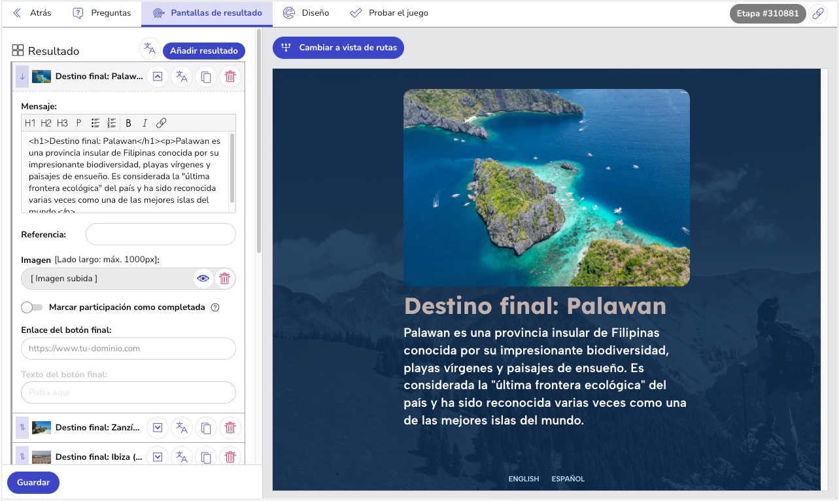Toggle Marcar participación como completada switch
Screen dimensions: 839x501
pos(31,307)
